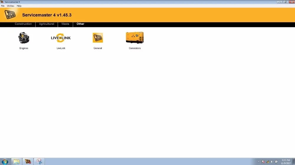Click the taskbar clock showing 9:15 PM
295x165 pixels.
[286, 162]
